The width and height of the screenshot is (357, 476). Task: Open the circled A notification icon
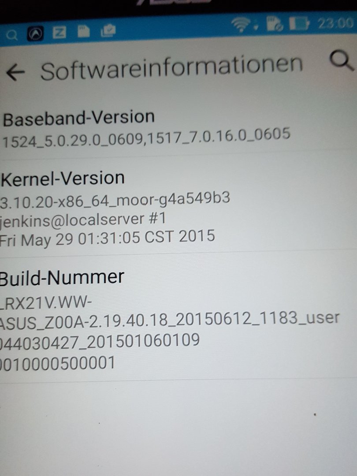pyautogui.click(x=36, y=34)
